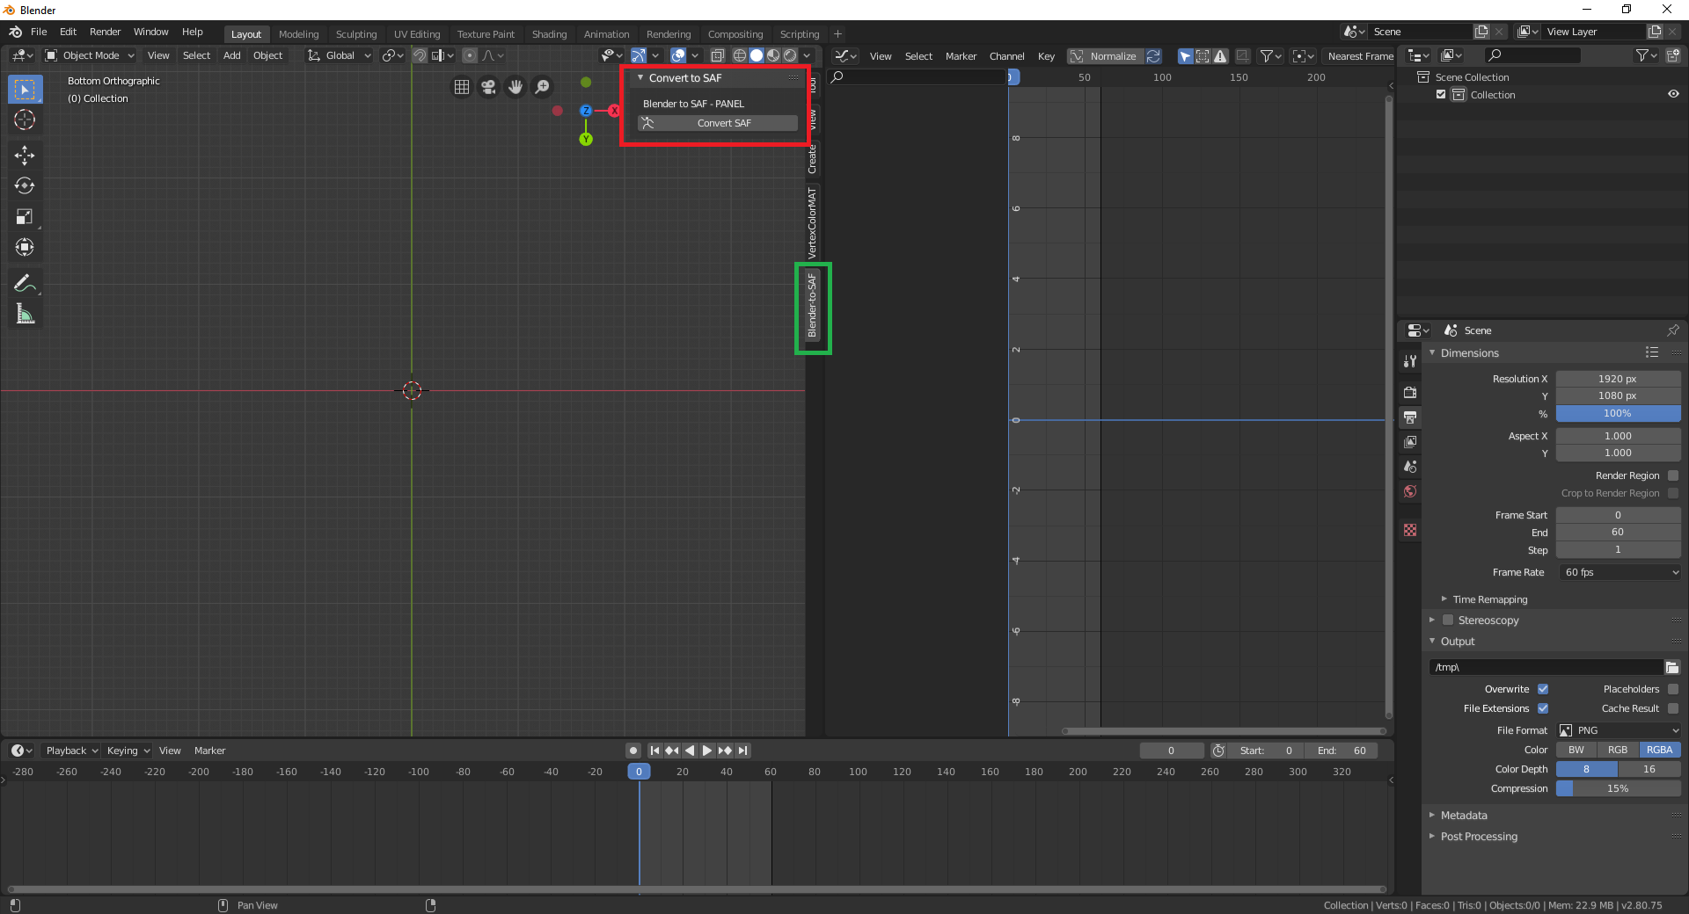The image size is (1689, 914).
Task: Open the Object Mode dropdown
Action: (90, 55)
